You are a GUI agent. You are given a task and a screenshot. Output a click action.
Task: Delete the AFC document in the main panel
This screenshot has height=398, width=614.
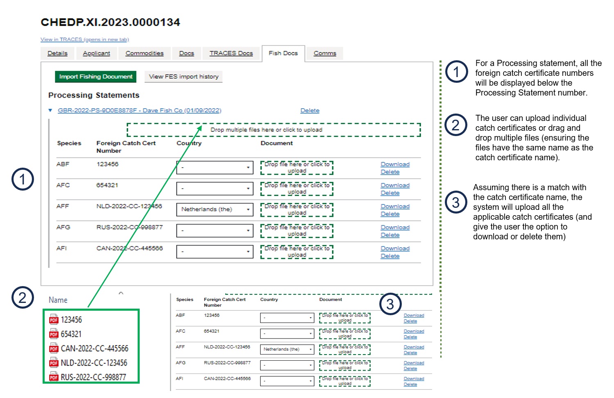point(390,193)
